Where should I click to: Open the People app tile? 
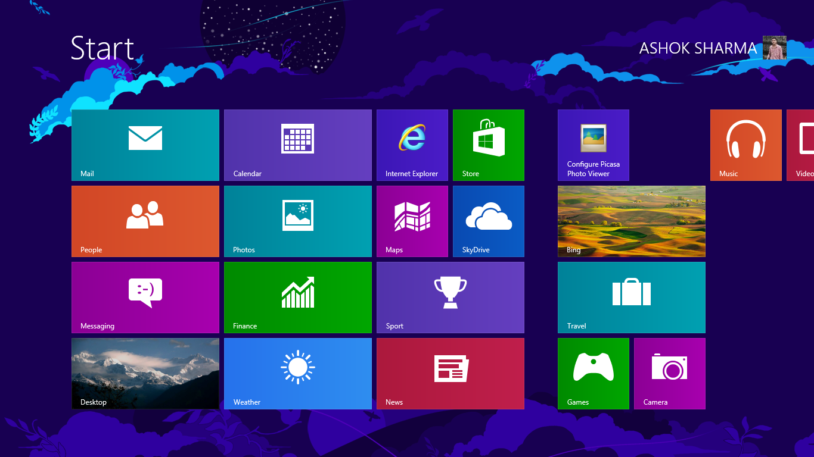pyautogui.click(x=145, y=221)
